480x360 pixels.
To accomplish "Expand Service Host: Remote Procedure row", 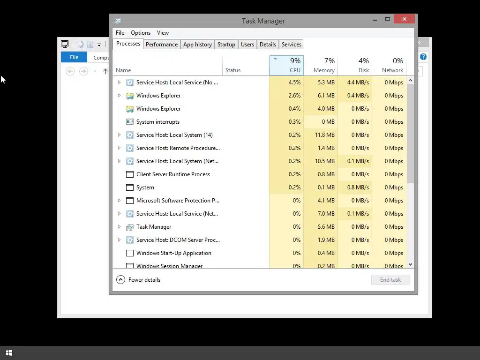I will [120, 148].
